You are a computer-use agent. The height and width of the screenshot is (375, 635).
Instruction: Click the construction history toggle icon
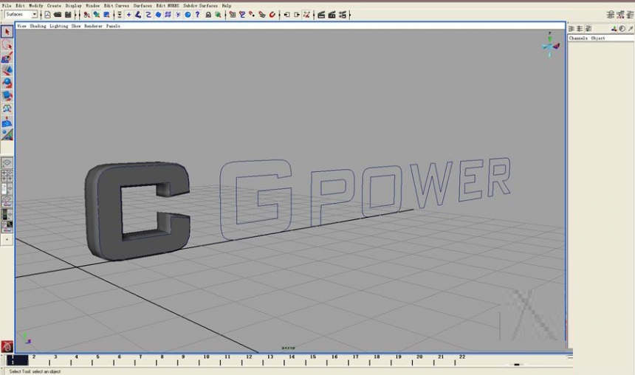pyautogui.click(x=306, y=15)
